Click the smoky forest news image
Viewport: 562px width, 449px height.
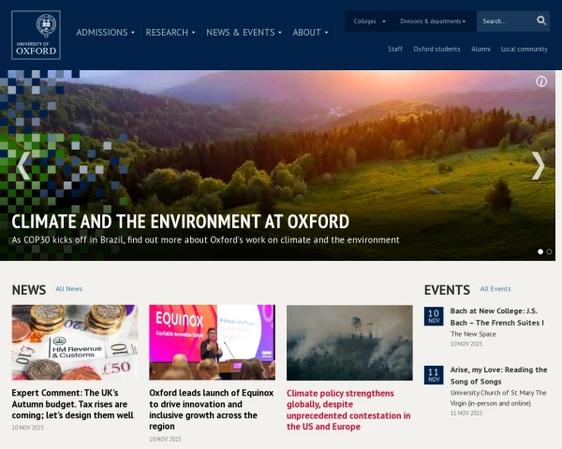click(349, 342)
